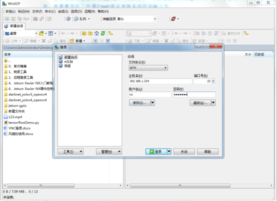Click the local open directory folder icon
Screen dimensions: 277x201
[x=41, y=33]
